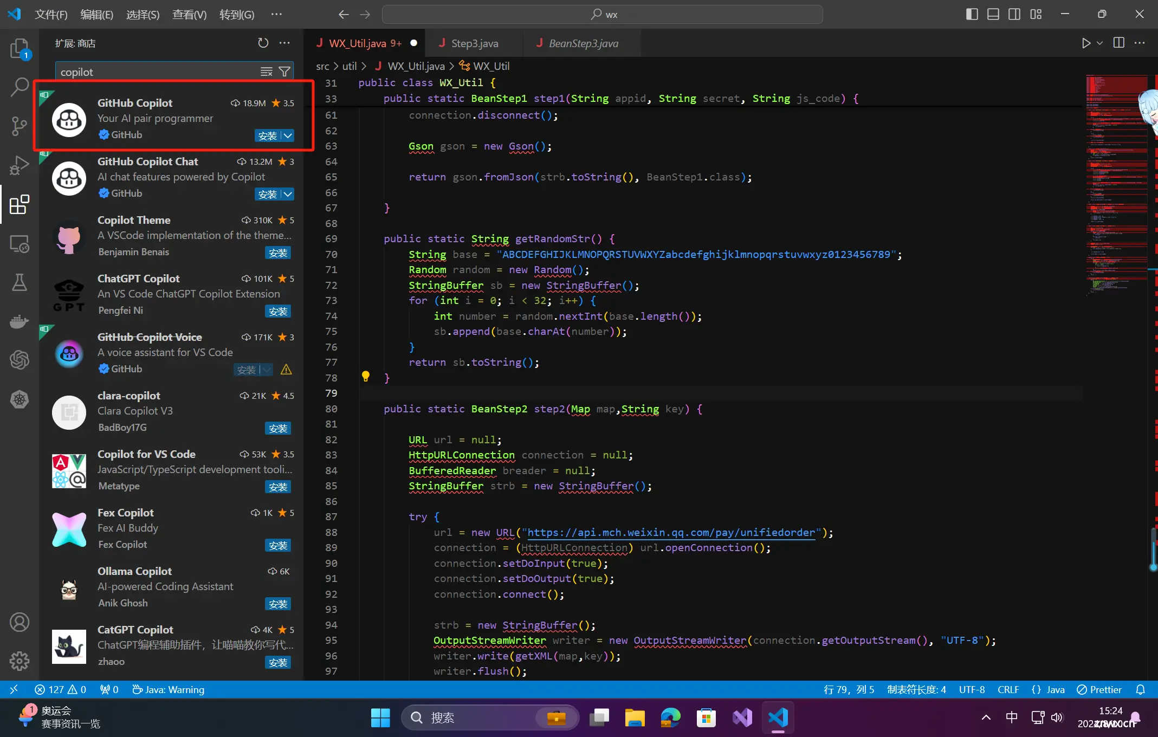Switch to the BeanStep3.java tab

coord(583,43)
